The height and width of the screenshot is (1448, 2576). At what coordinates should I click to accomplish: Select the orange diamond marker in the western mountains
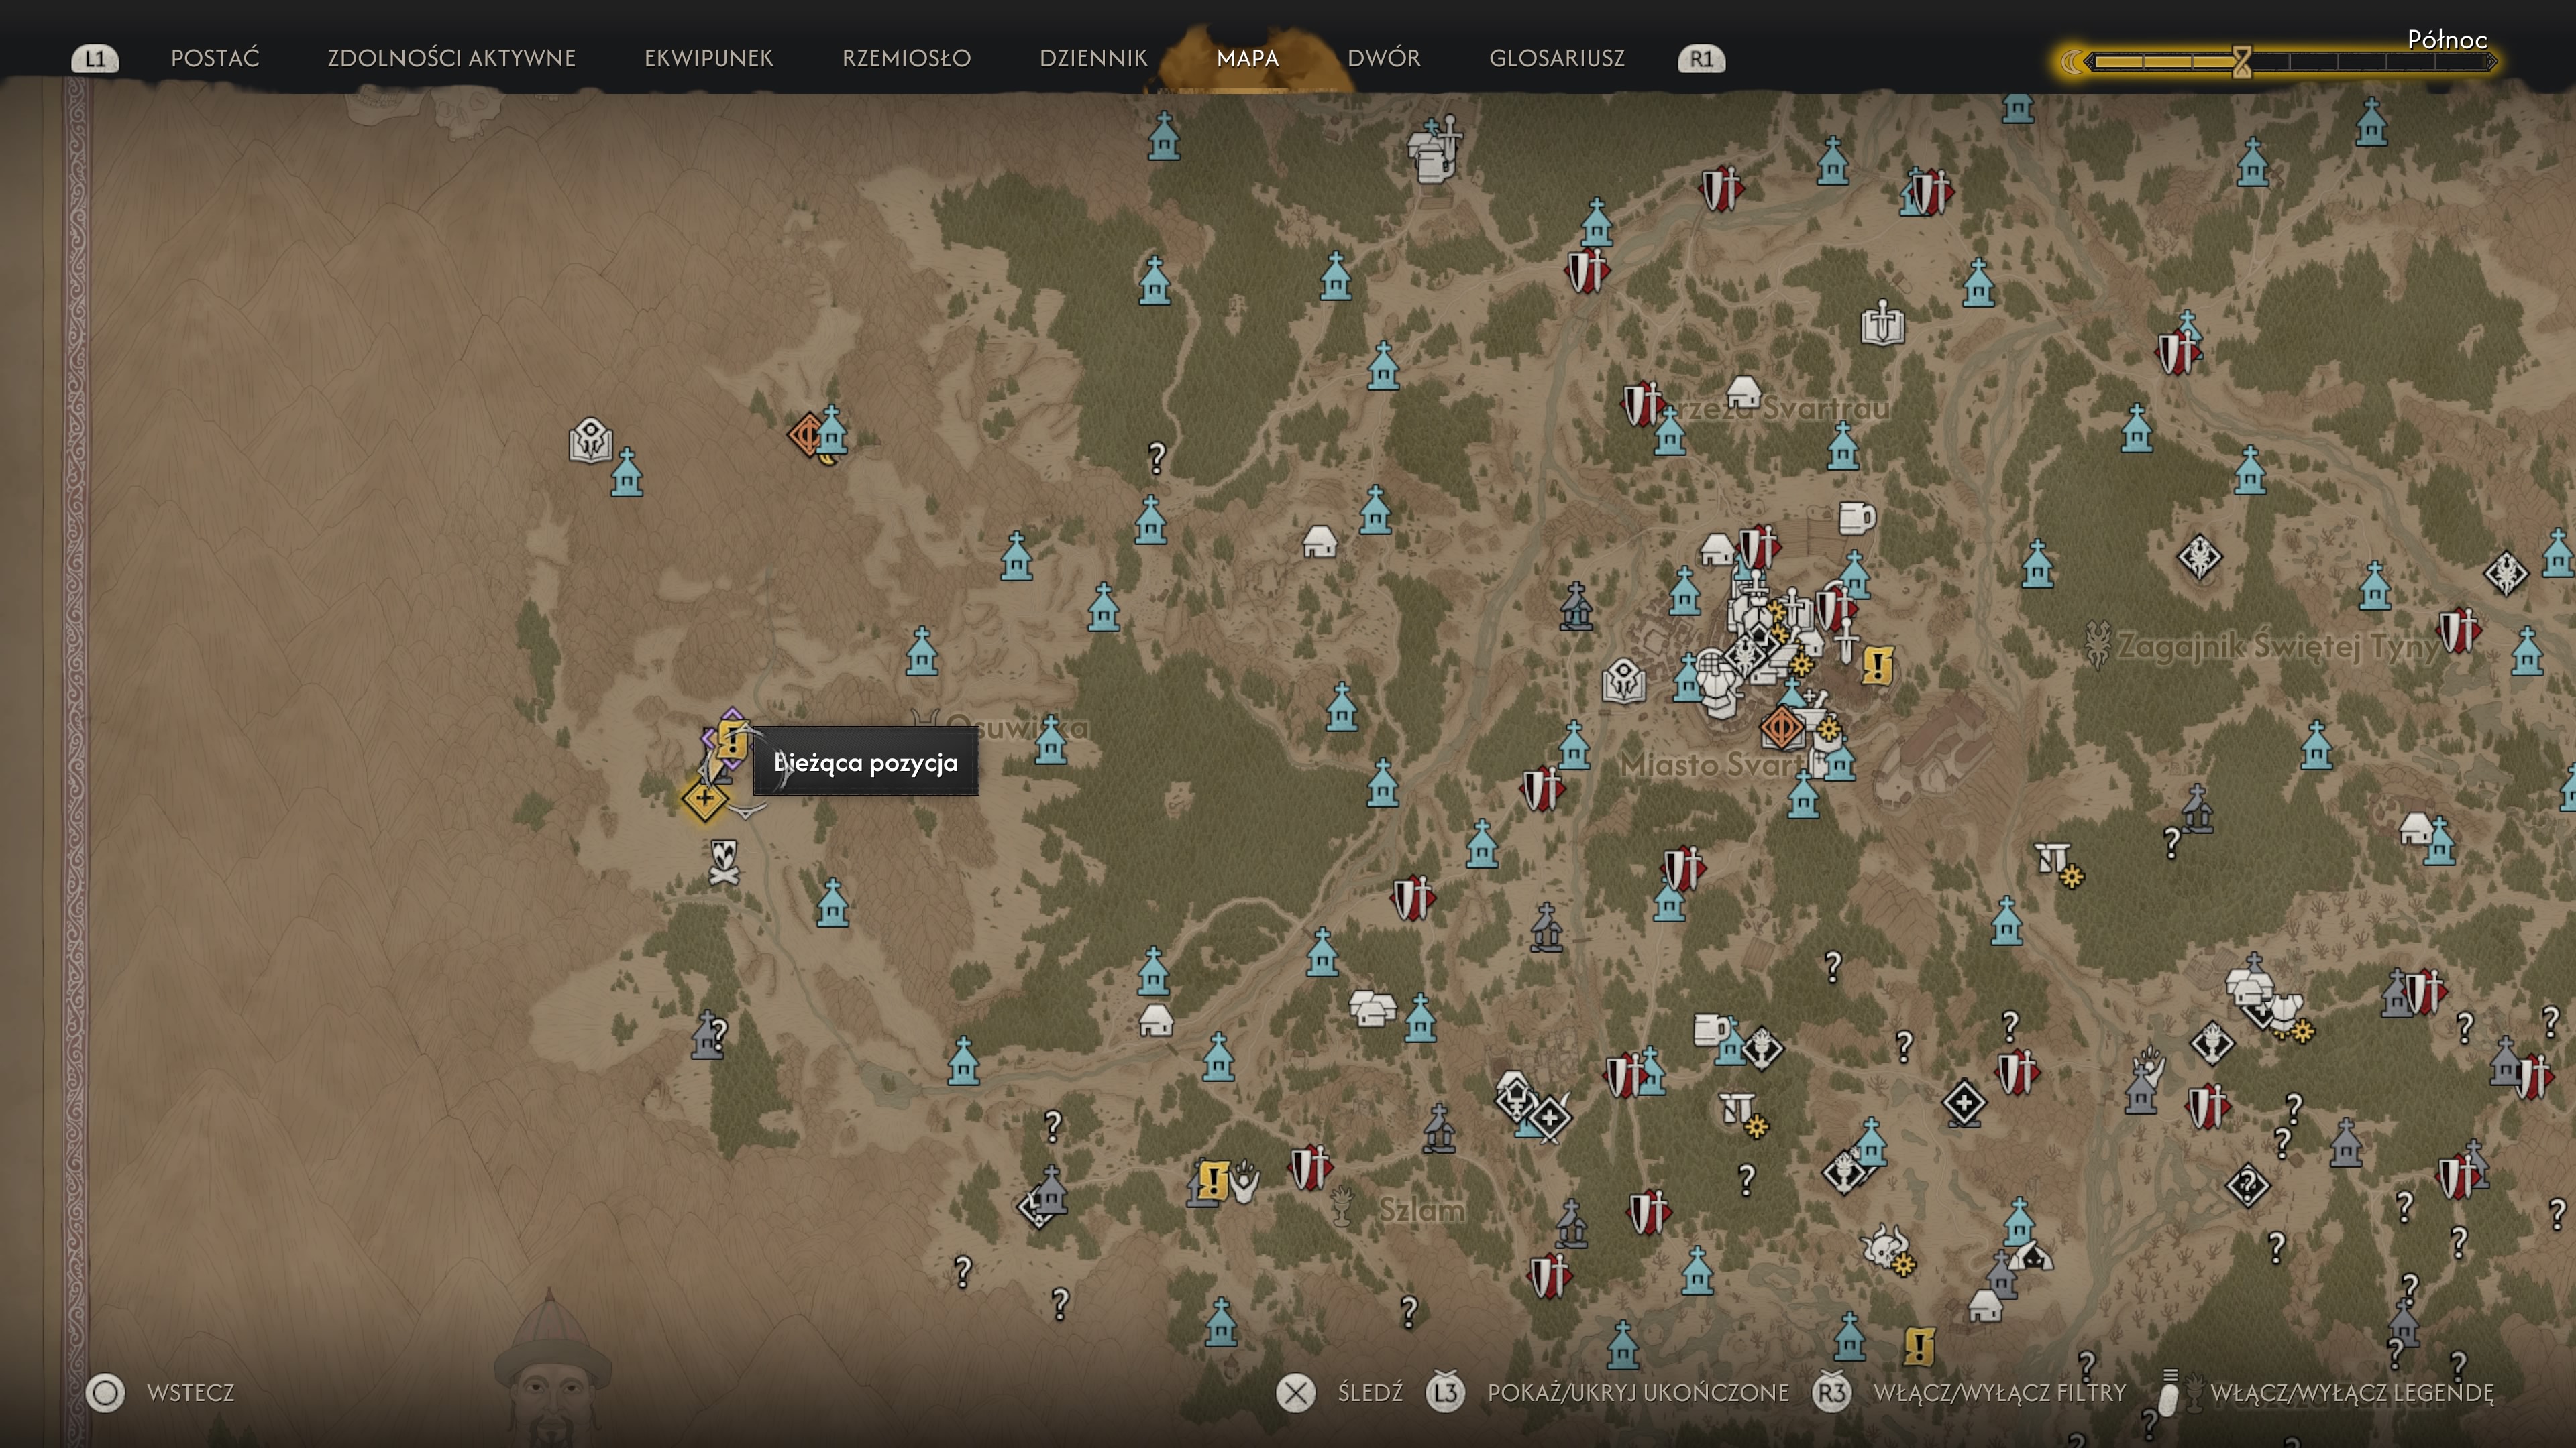click(x=806, y=434)
